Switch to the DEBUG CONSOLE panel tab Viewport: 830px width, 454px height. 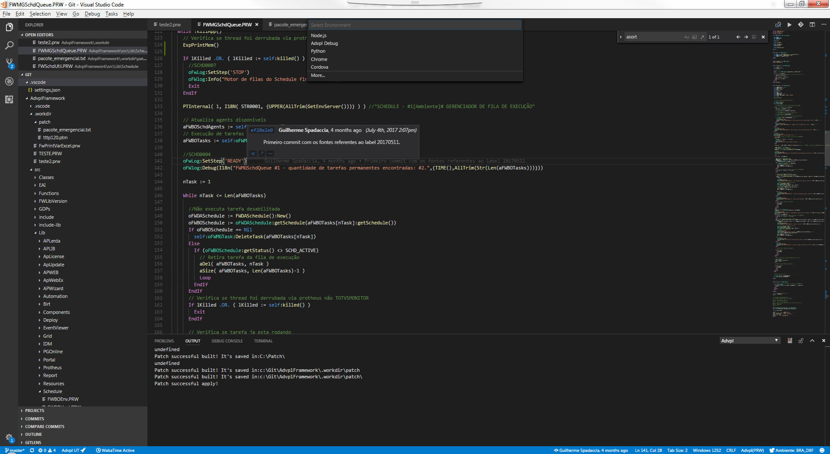(x=227, y=341)
